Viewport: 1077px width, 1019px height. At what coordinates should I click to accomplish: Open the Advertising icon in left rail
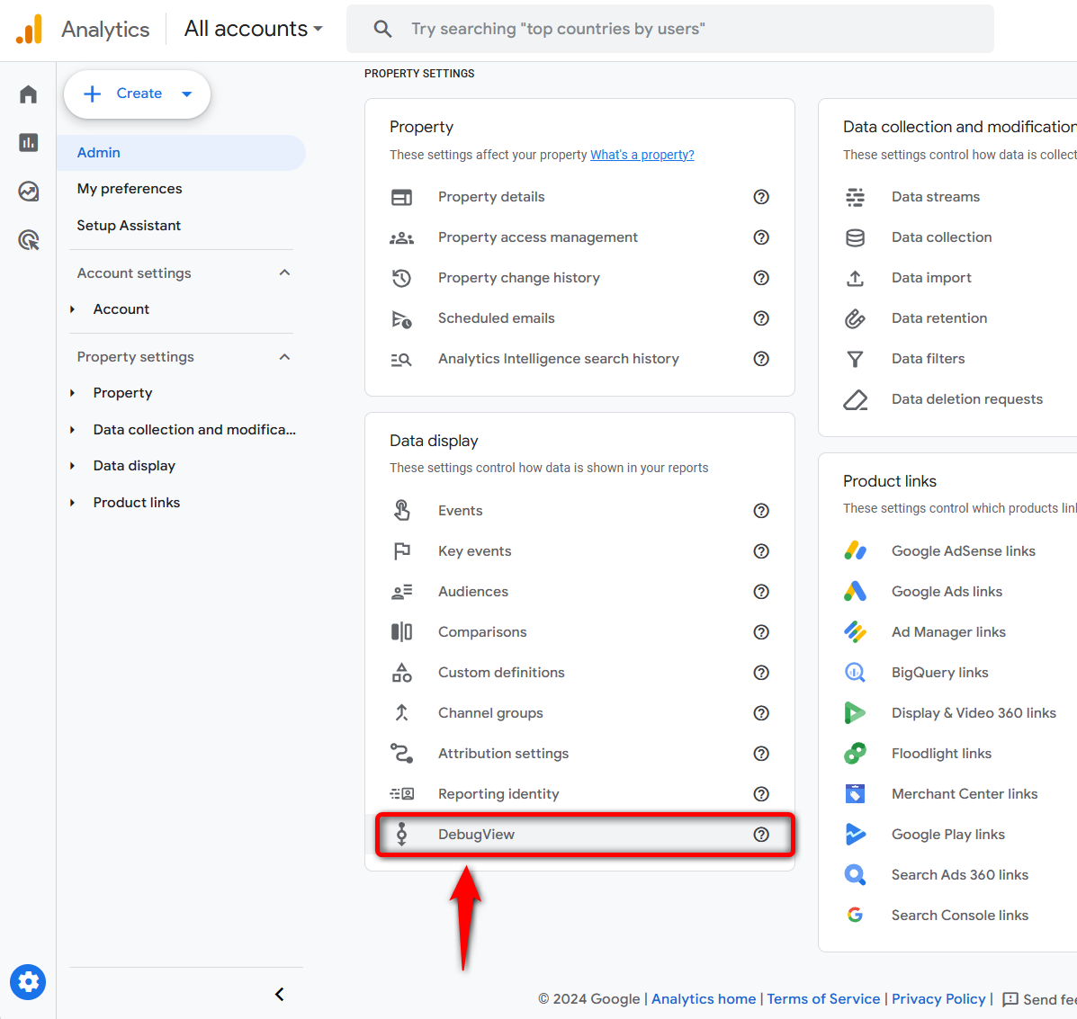tap(28, 240)
